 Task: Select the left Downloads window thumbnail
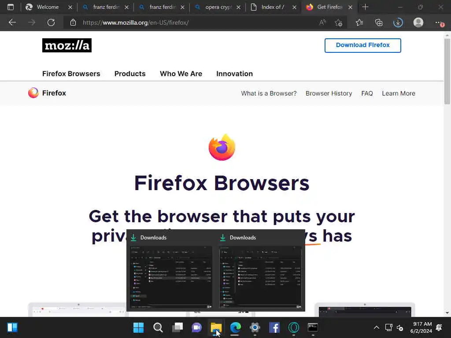171,277
